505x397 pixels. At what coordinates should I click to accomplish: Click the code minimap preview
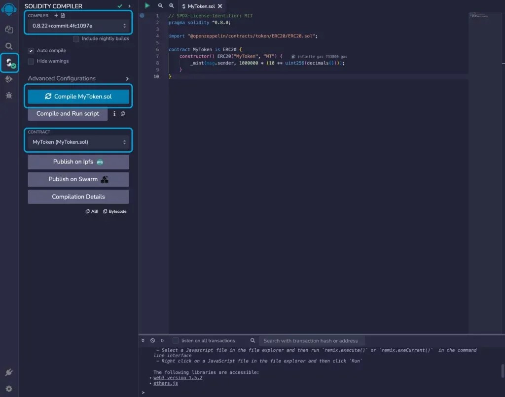coord(479,15)
